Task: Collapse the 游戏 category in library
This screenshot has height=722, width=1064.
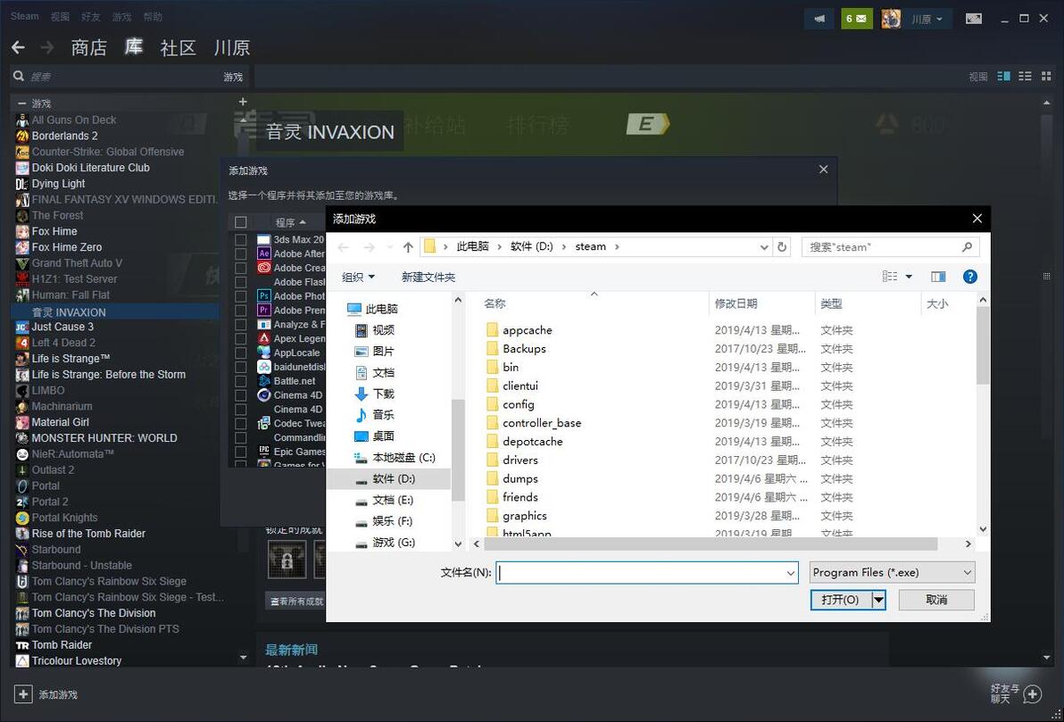Action: point(21,104)
